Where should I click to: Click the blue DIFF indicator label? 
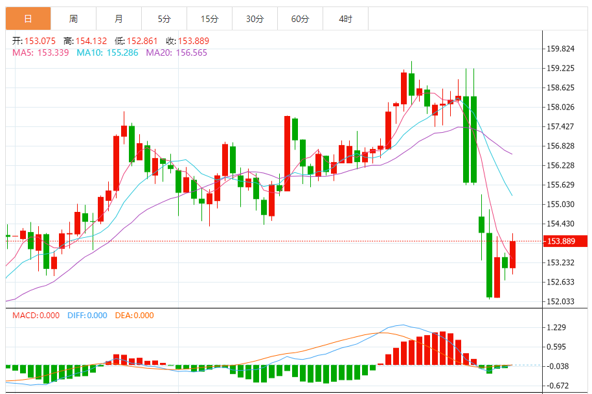(85, 316)
